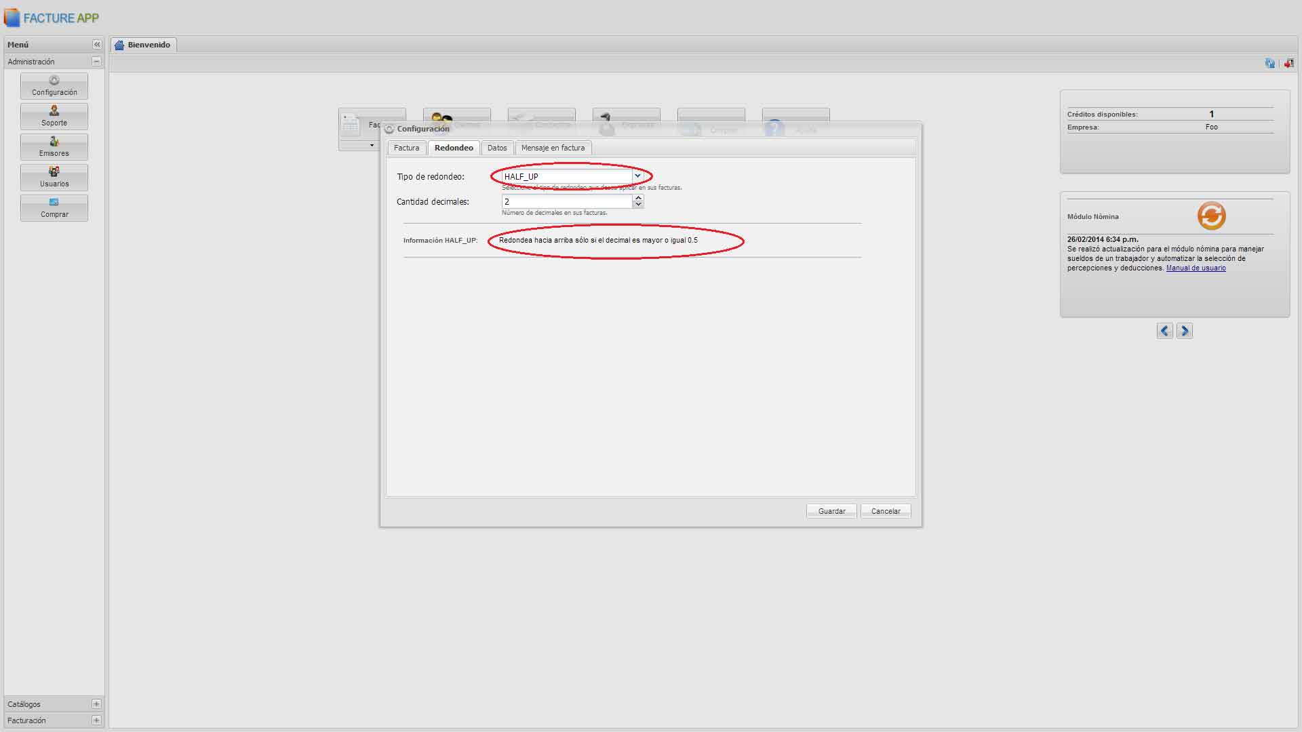Increase Cantidad decimales with up arrow
Viewport: 1302px width, 732px height.
[x=638, y=198]
